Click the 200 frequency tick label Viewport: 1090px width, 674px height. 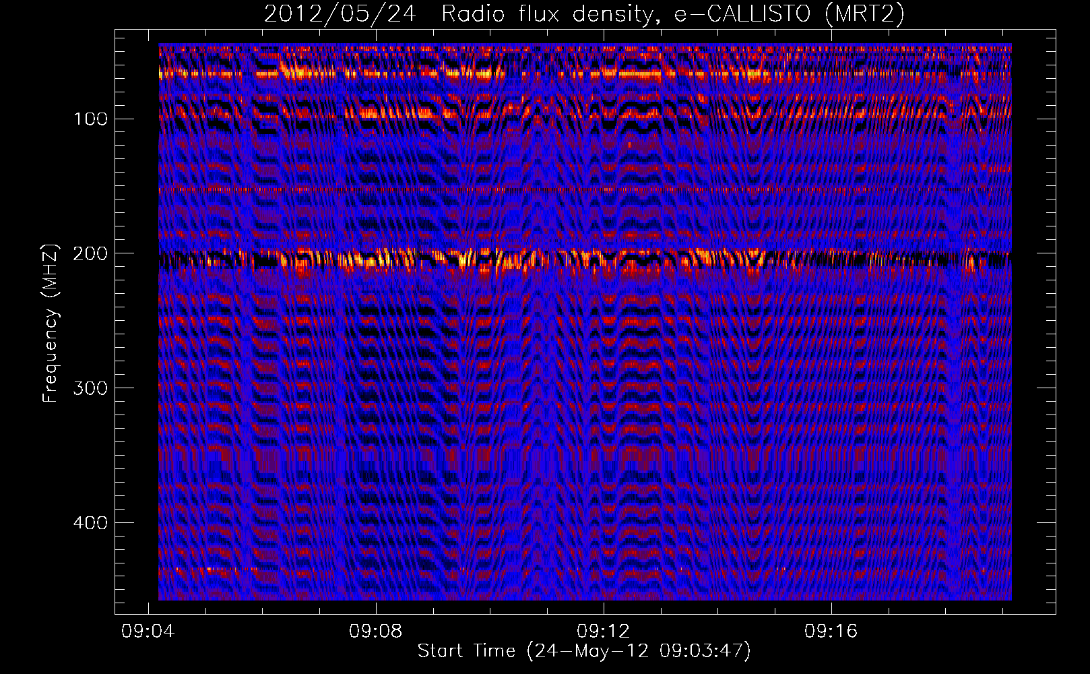coord(90,254)
